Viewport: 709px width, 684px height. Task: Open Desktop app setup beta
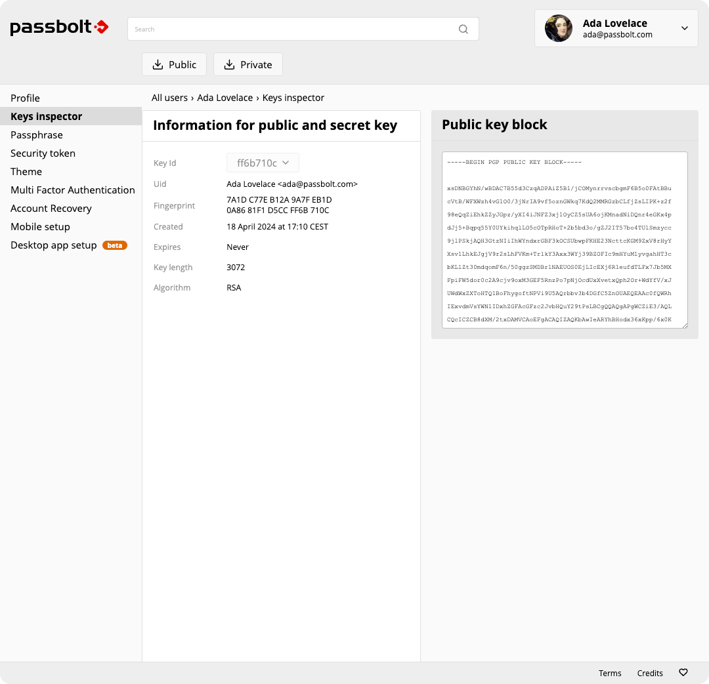(x=54, y=245)
